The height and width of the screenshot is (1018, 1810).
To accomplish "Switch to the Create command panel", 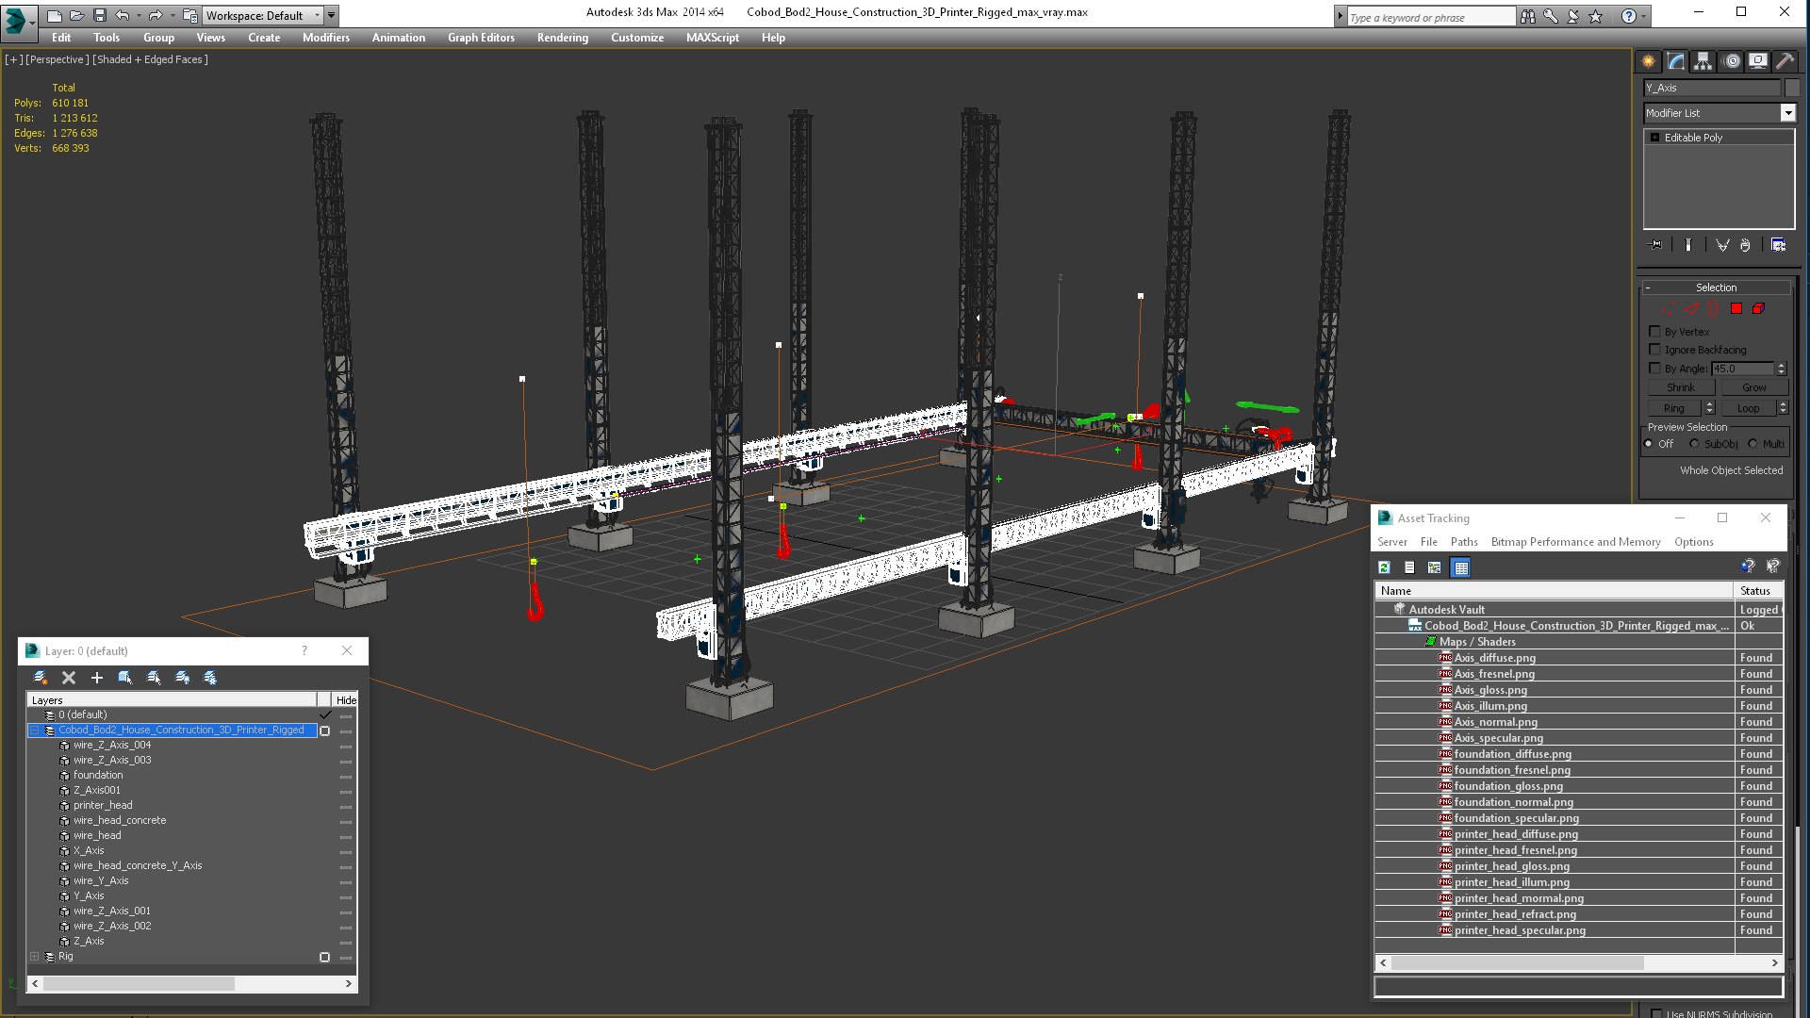I will pos(1648,61).
